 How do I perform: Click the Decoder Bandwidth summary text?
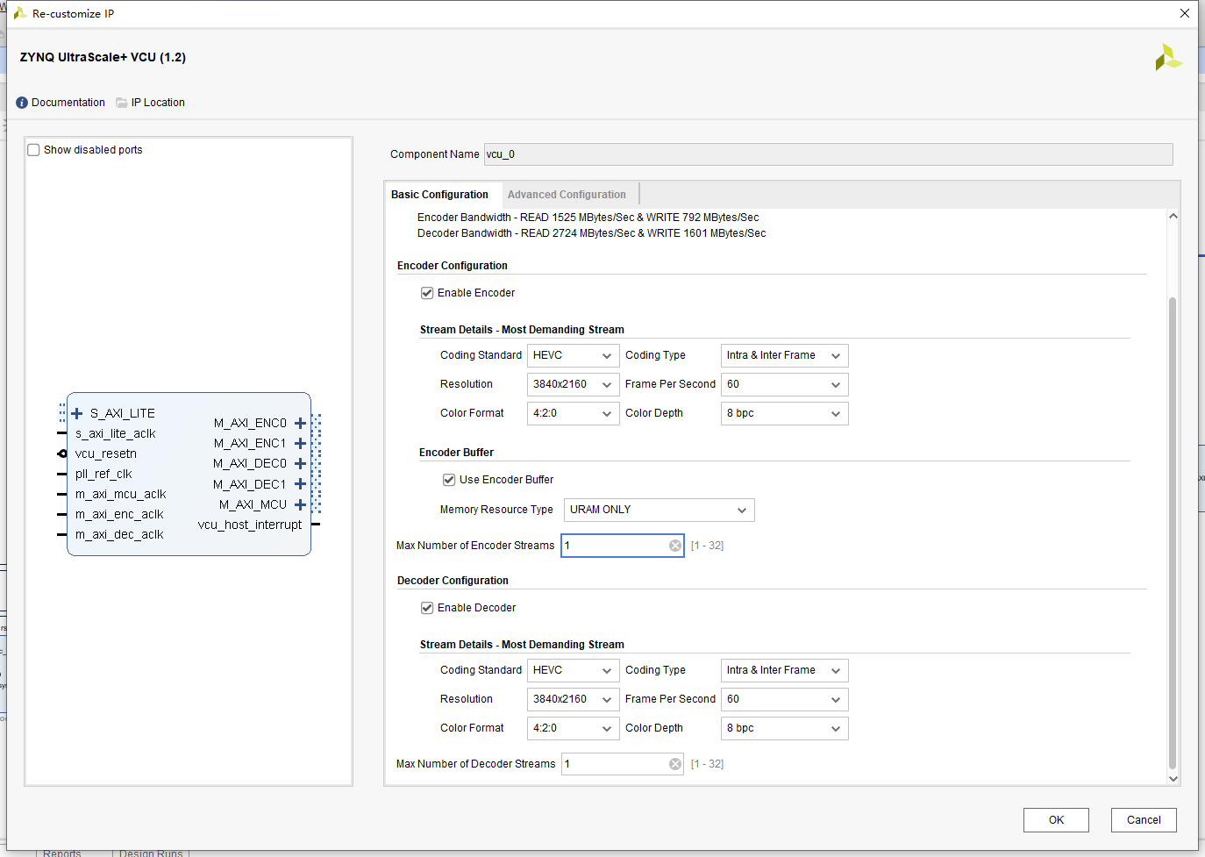click(x=592, y=233)
